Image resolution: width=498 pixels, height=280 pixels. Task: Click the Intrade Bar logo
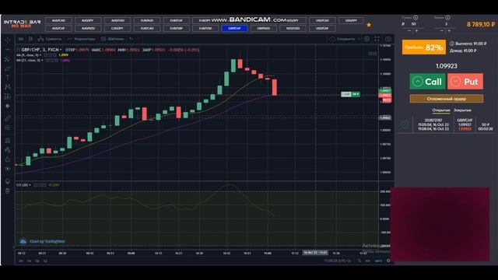click(22, 23)
